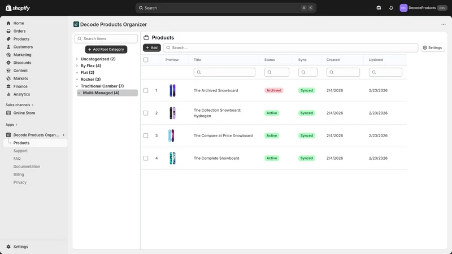Click the Analytics bar chart icon

[x=8, y=94]
